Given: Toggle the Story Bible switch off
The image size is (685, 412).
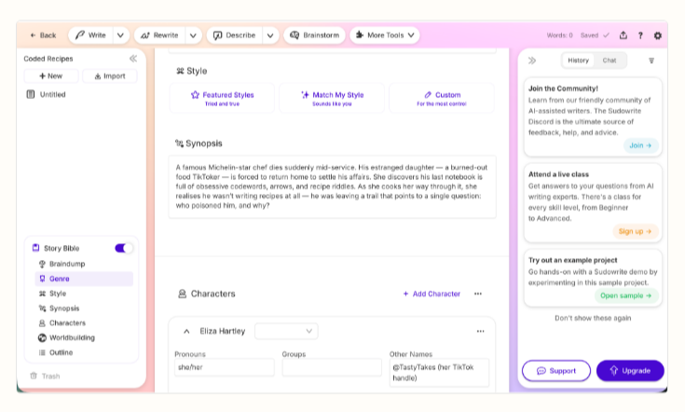Looking at the screenshot, I should (x=124, y=248).
